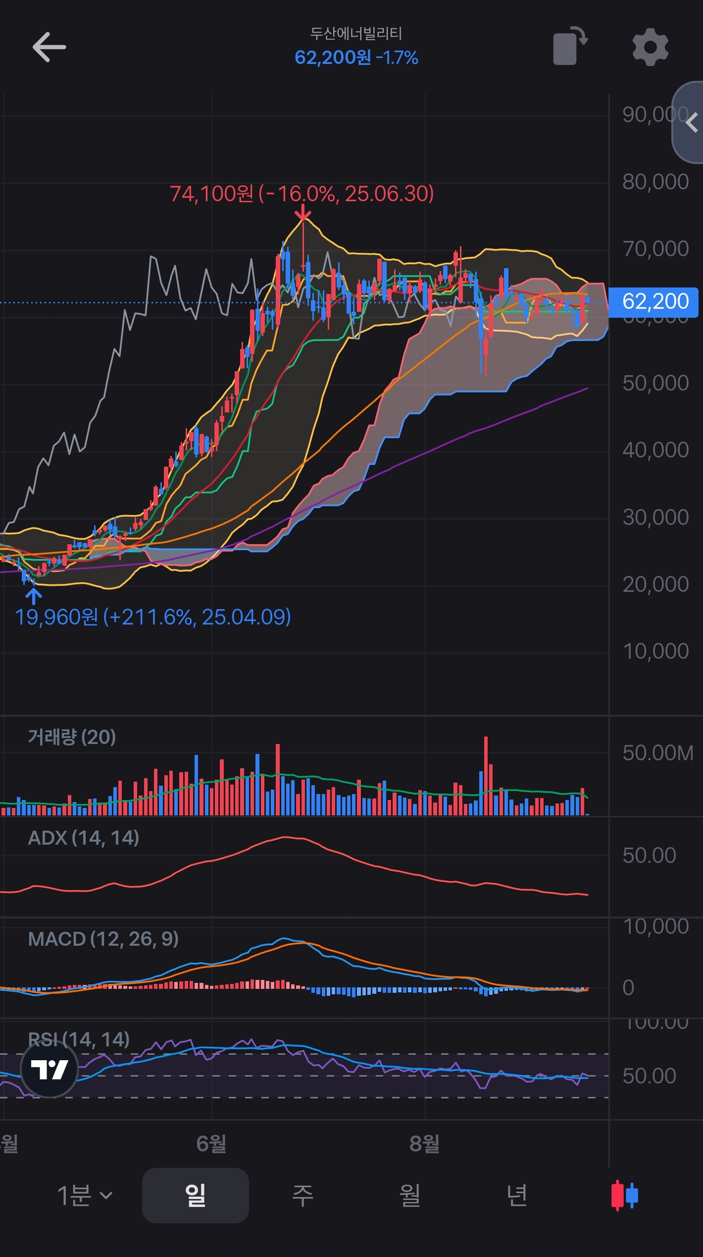The image size is (703, 1257).
Task: Open chart settings gear icon
Action: click(651, 47)
